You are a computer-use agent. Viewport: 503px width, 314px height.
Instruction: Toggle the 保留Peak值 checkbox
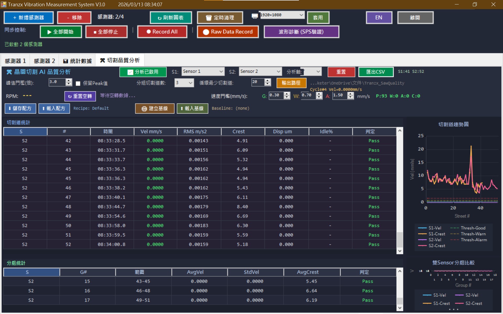pyautogui.click(x=78, y=83)
